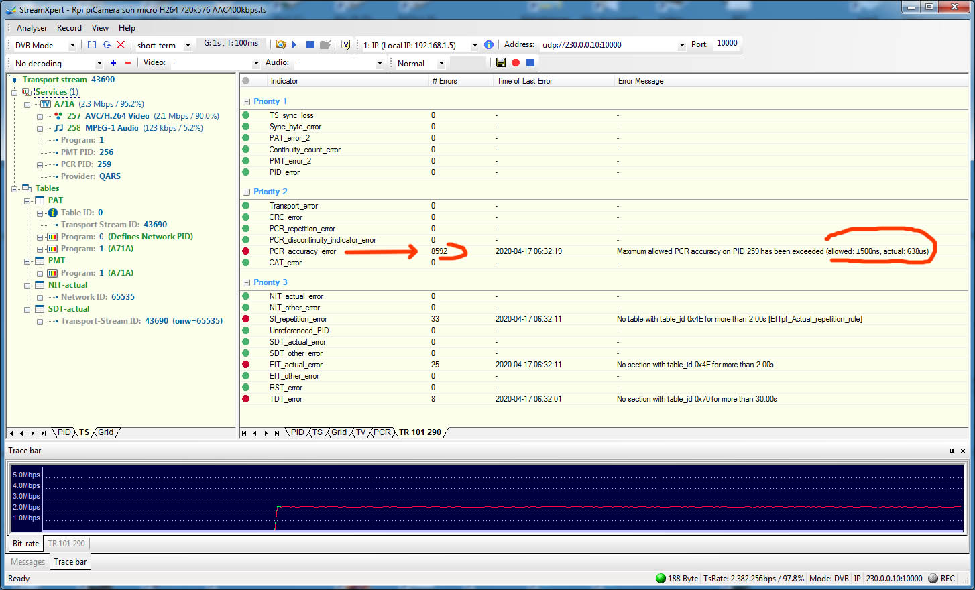Switch to Grid tab in left panel

coord(106,432)
